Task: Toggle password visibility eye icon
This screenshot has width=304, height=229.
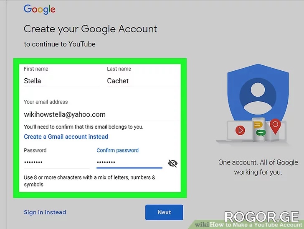Action: (172, 163)
